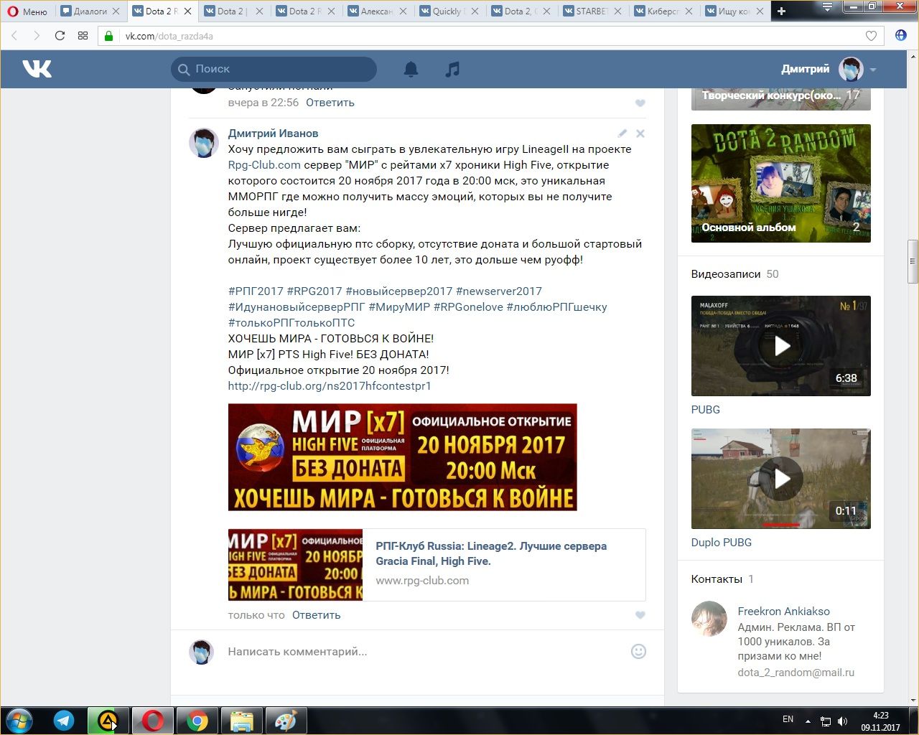Open the volume icon in system tray
This screenshot has width=919, height=735.
click(842, 721)
